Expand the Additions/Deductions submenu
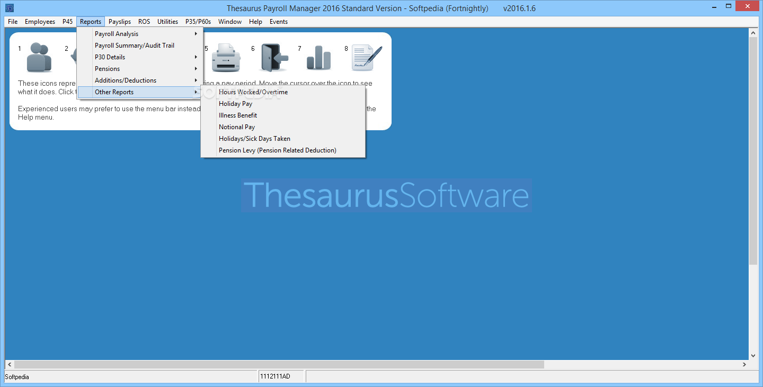This screenshot has width=763, height=387. coord(140,80)
